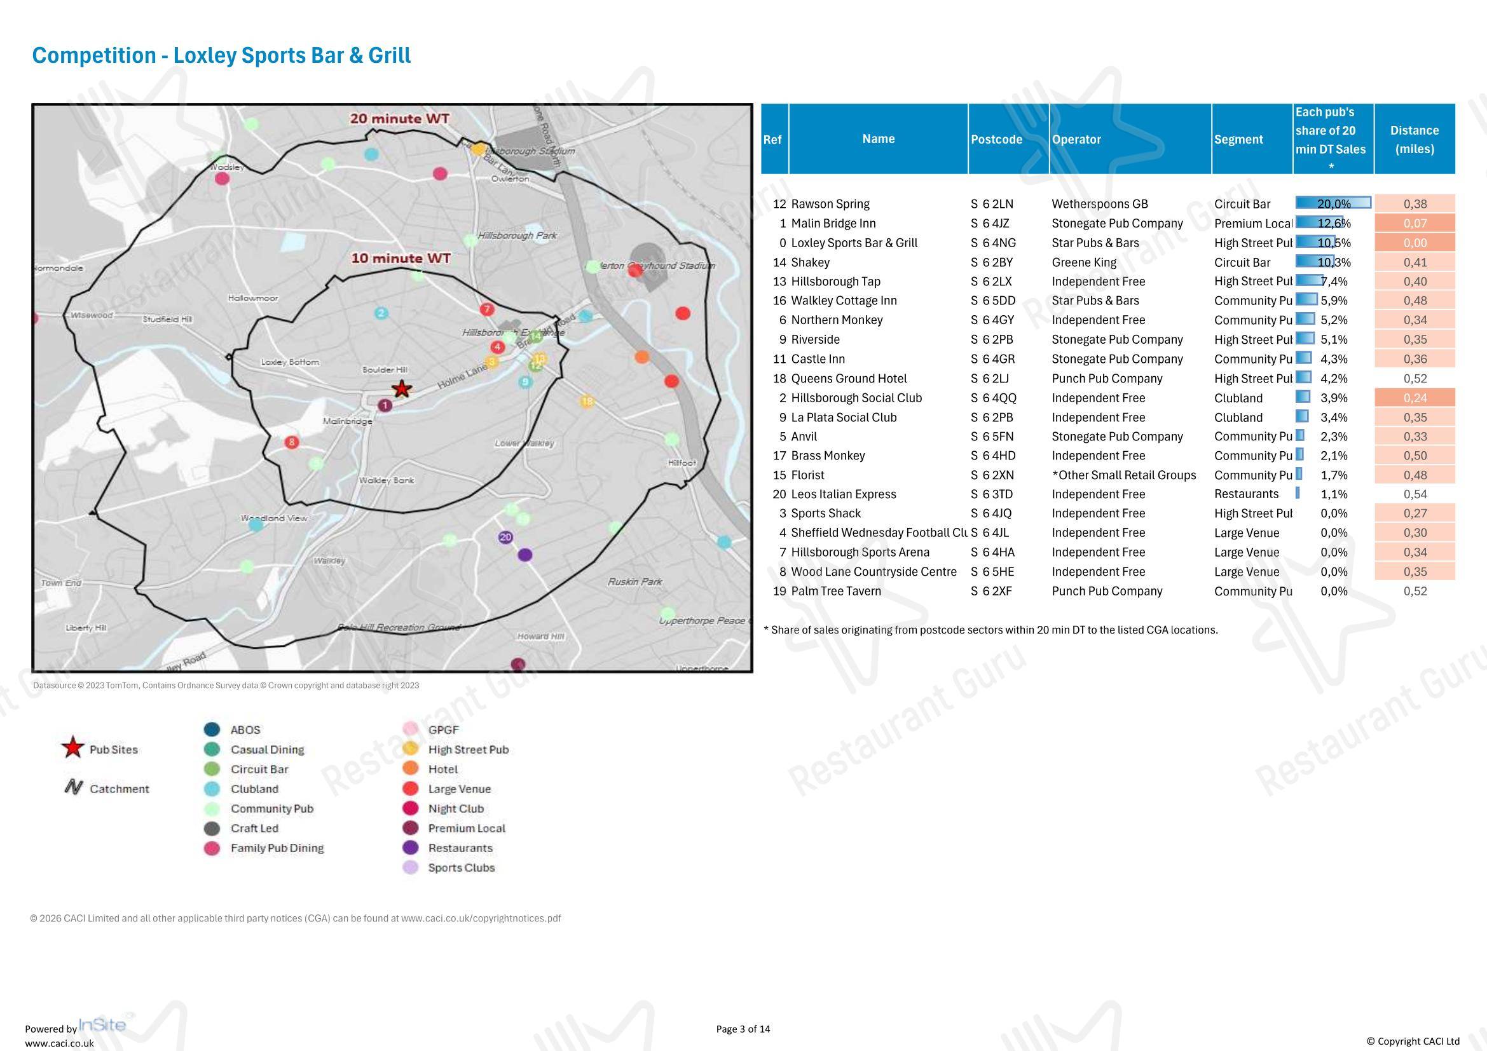1487x1051 pixels.
Task: Click Wetherspoons GB operator cell
Action: (1100, 204)
